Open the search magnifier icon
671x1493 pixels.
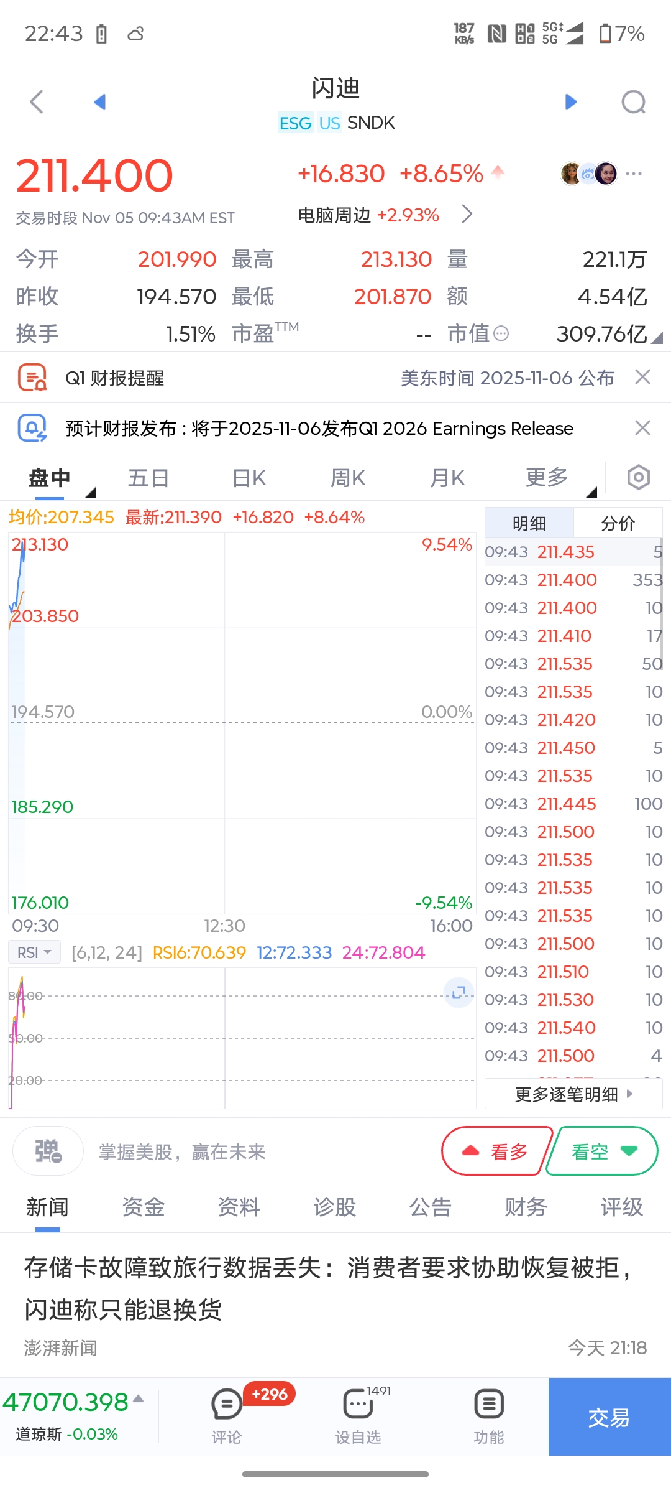633,102
